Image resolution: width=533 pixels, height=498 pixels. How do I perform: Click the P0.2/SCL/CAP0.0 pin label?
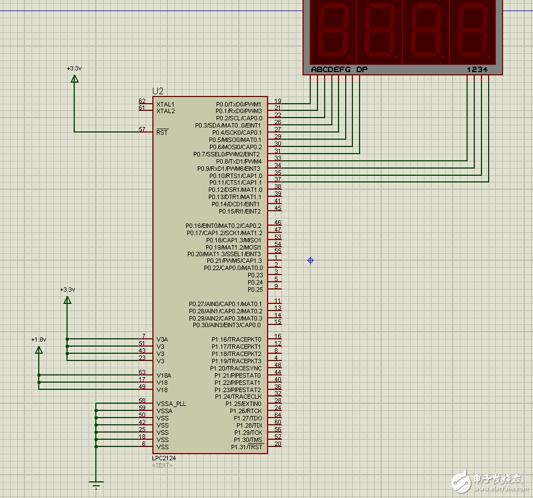coord(239,118)
